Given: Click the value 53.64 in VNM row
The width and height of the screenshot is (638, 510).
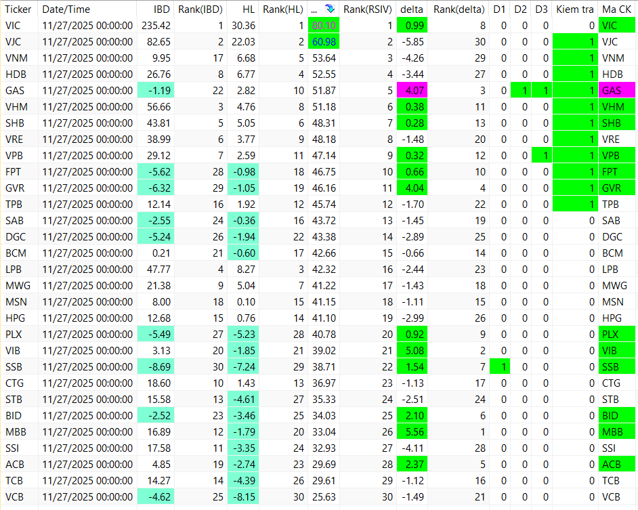Looking at the screenshot, I should point(324,58).
